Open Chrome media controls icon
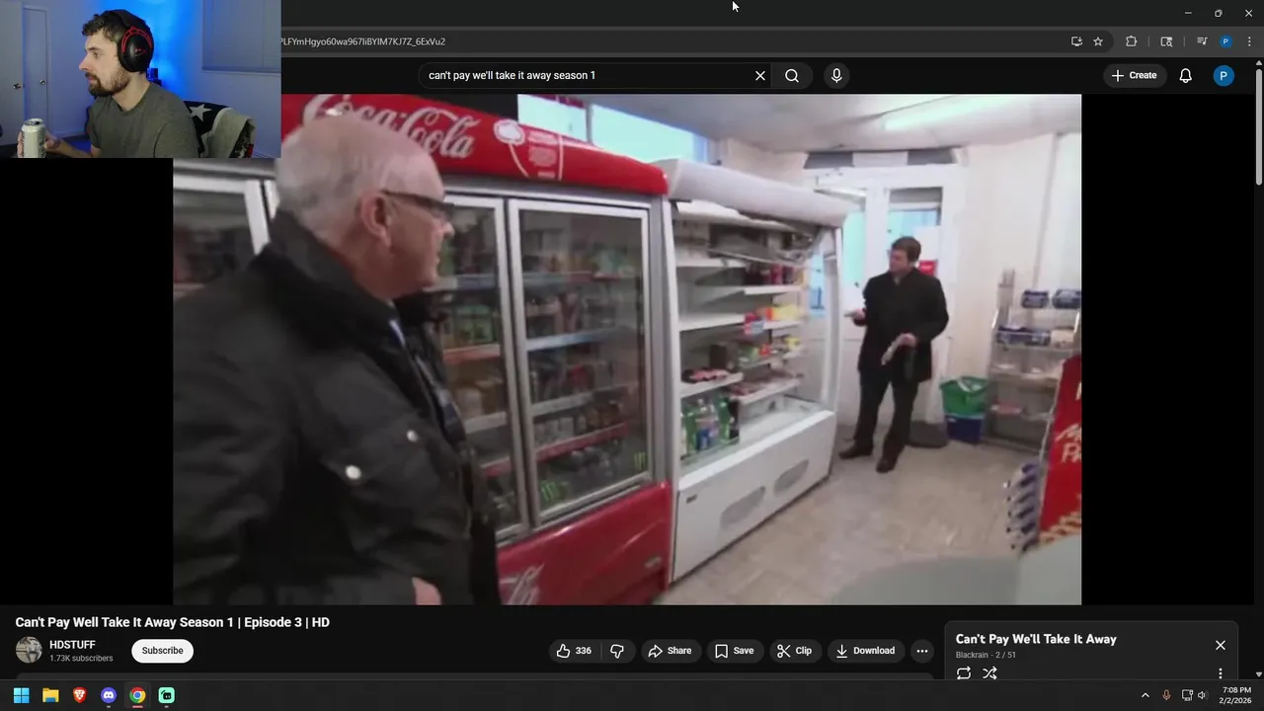 pos(1202,41)
